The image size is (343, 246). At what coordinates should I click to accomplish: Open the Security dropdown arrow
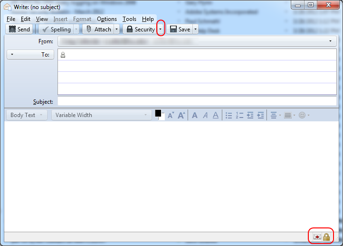pos(161,29)
